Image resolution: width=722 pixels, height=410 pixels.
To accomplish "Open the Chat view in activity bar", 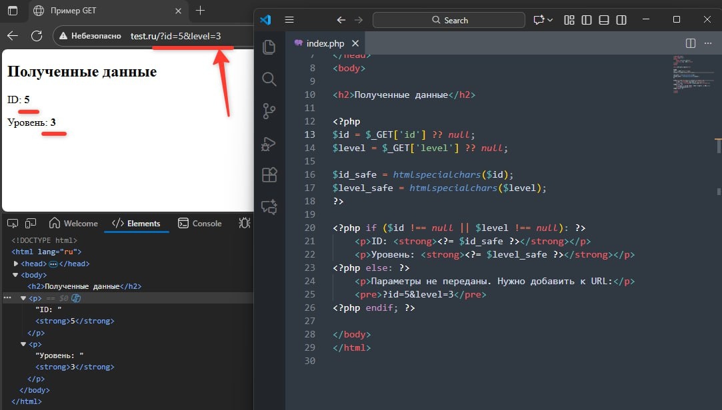I will click(269, 207).
